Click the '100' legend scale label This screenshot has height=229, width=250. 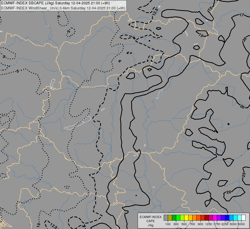coord(168,224)
